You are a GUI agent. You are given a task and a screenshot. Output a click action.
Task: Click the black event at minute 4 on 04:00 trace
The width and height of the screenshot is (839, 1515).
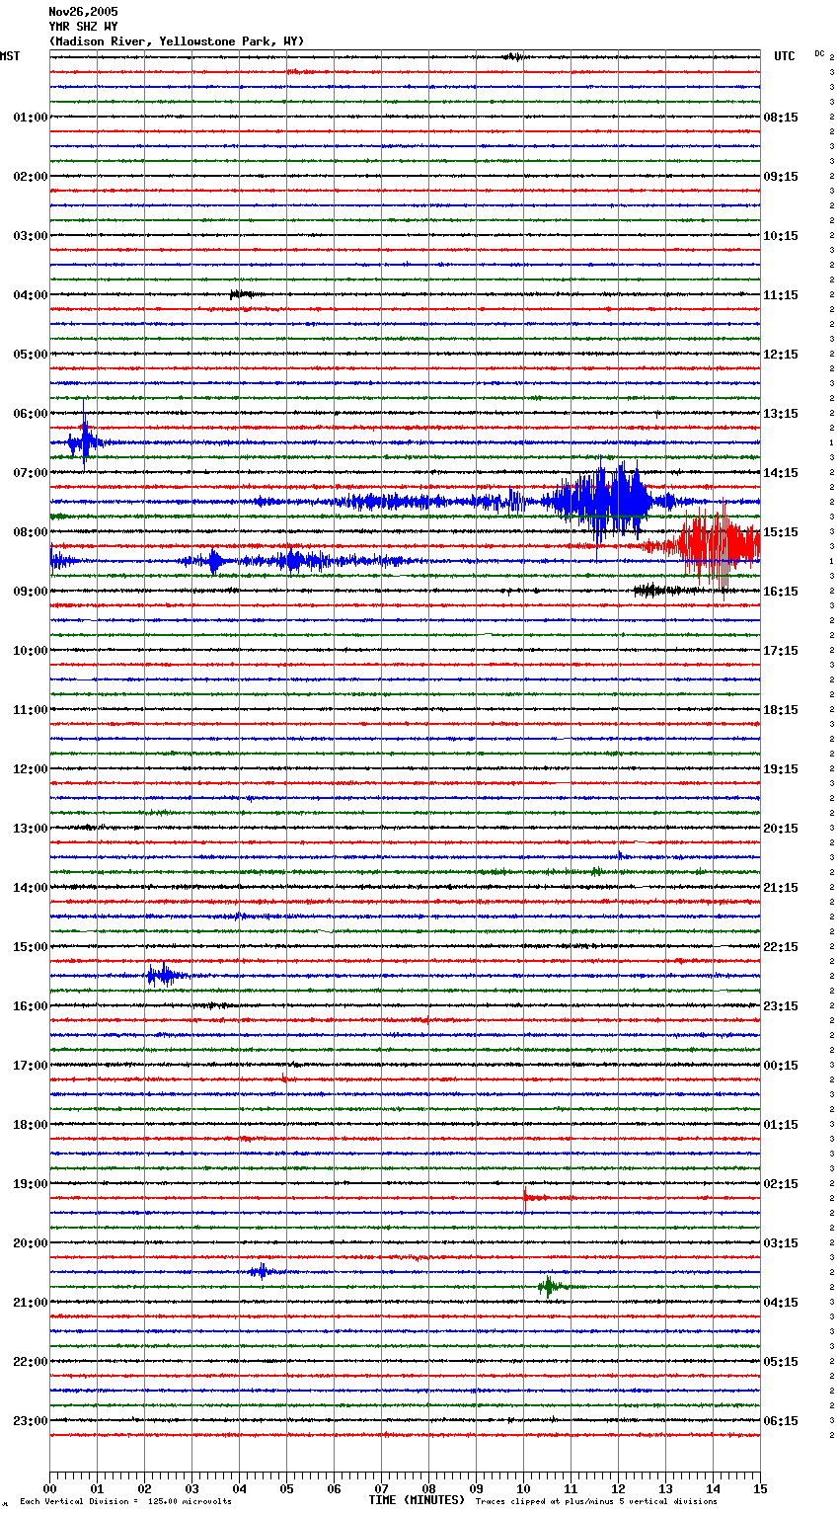[x=242, y=294]
